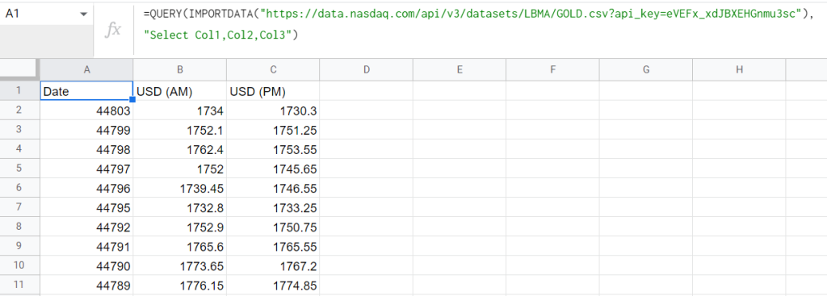The height and width of the screenshot is (296, 827).
Task: Select row 10 header
Action: (x=19, y=266)
